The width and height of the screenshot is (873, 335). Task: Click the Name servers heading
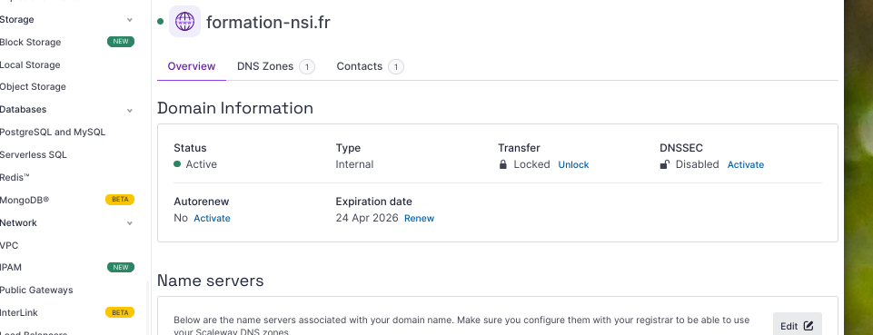click(x=211, y=281)
